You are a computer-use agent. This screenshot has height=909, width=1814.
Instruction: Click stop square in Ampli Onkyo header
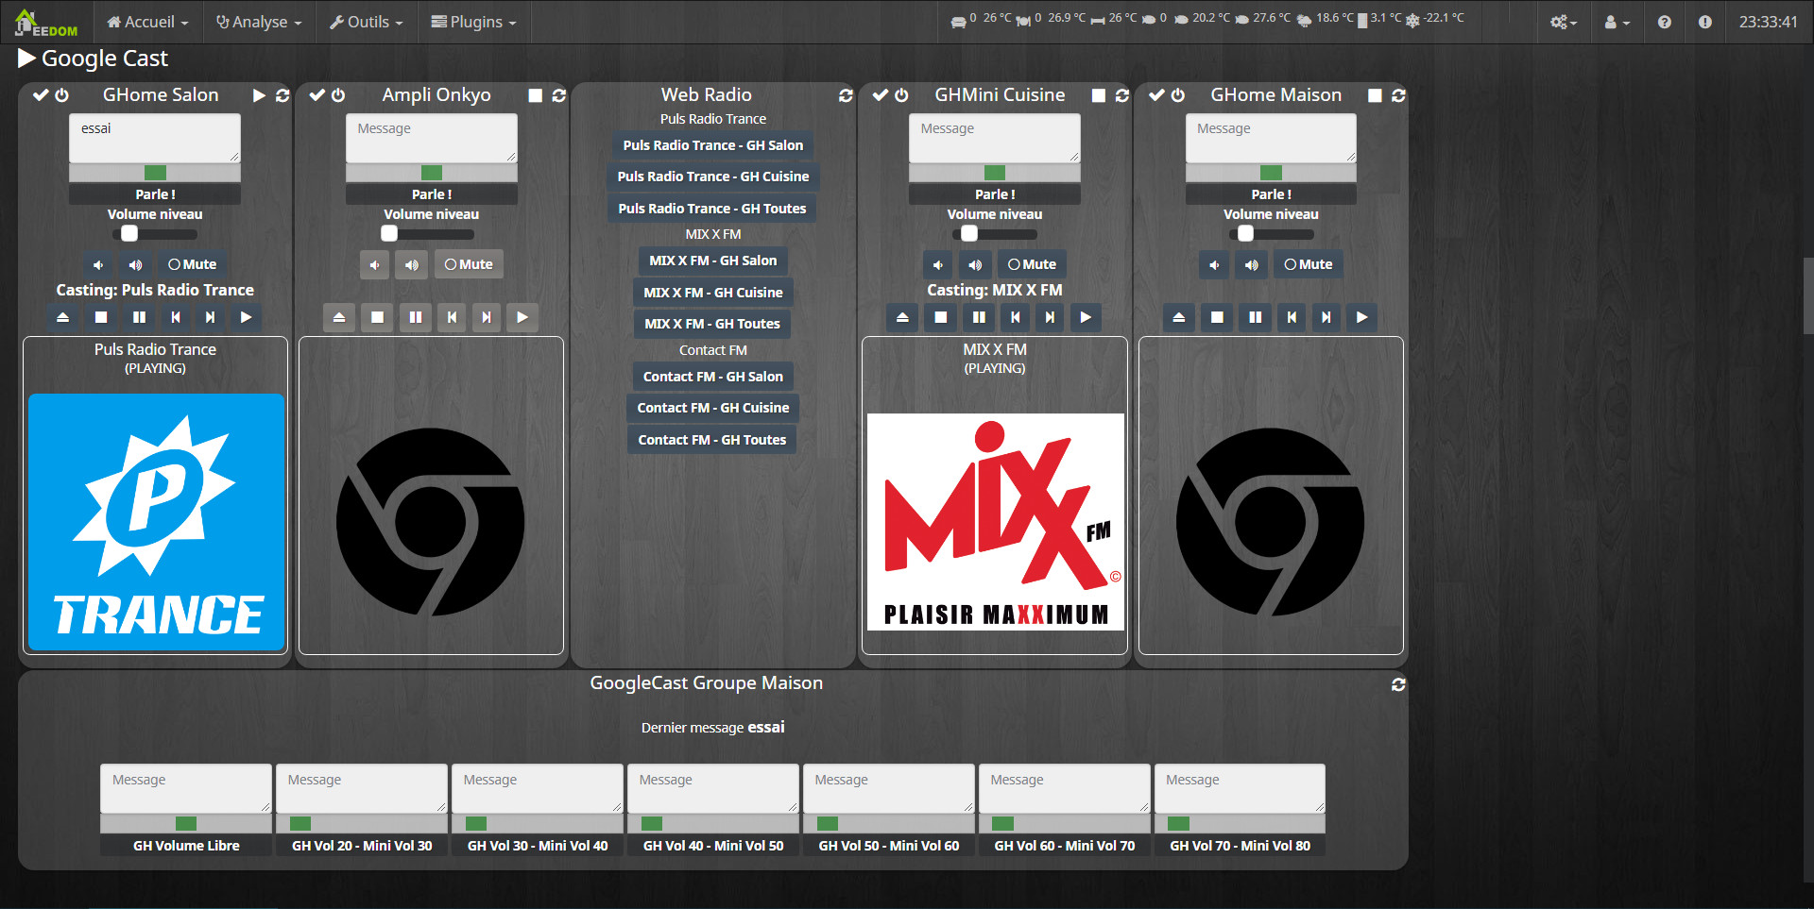(535, 95)
